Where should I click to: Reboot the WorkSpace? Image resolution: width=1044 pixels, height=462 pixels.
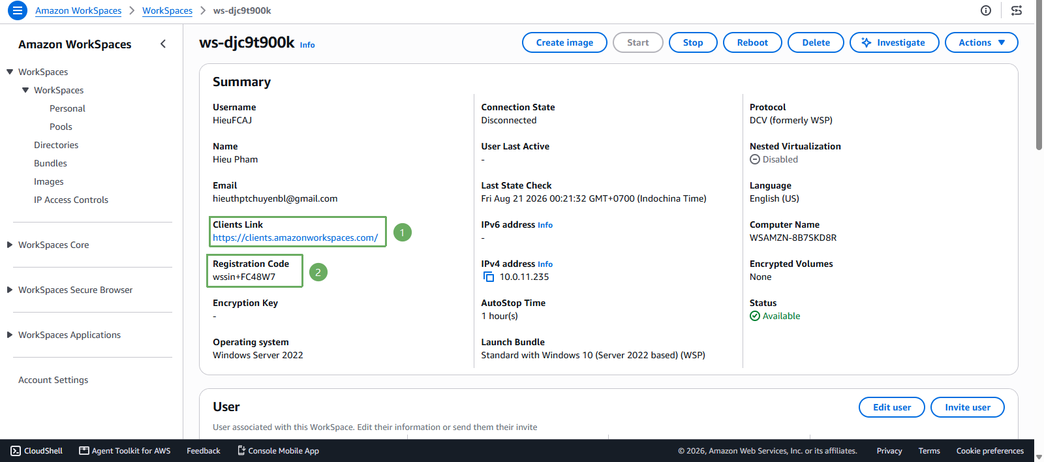[752, 42]
